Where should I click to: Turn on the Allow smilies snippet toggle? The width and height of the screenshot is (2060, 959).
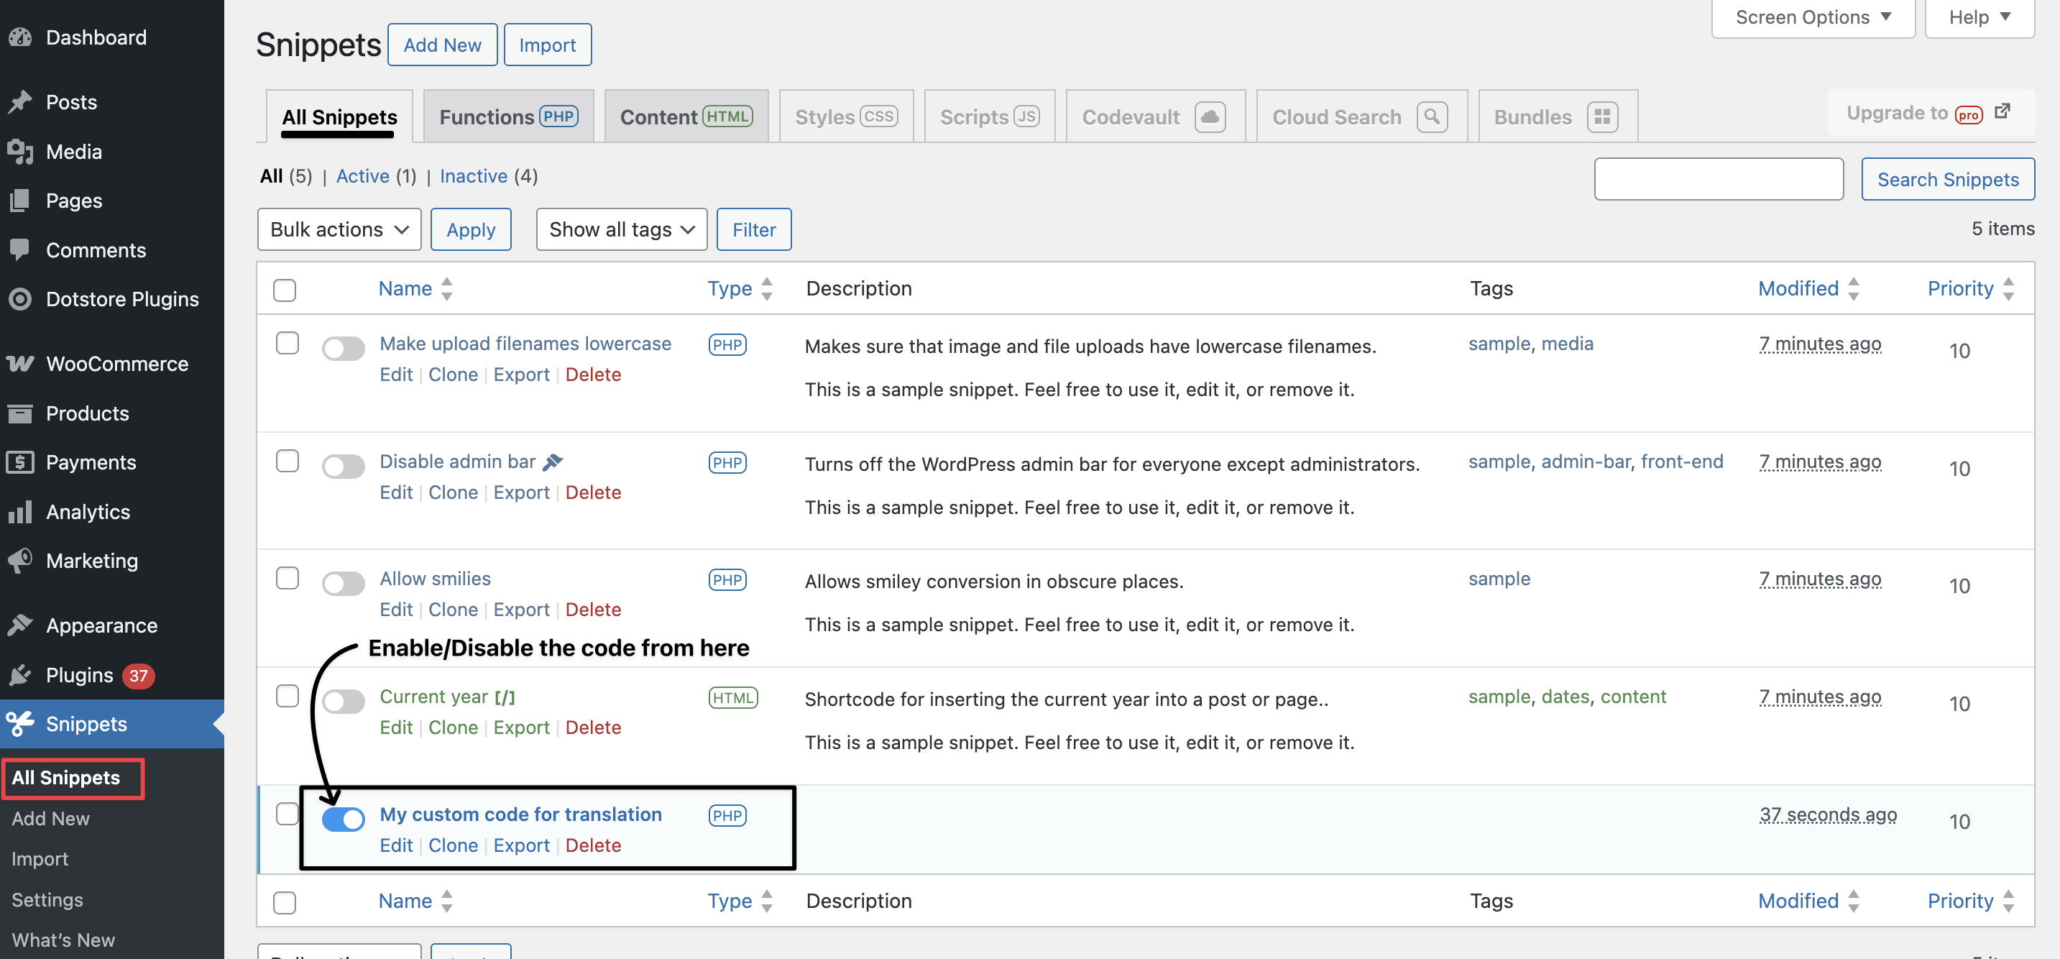(x=343, y=583)
